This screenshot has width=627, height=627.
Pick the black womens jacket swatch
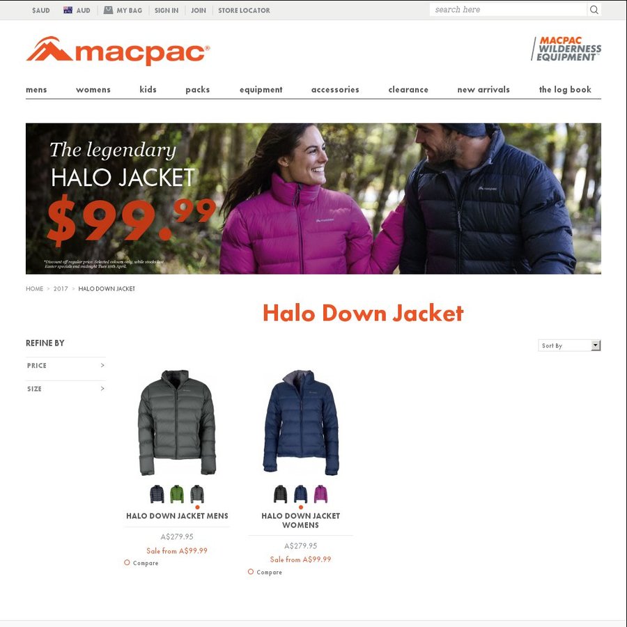pos(280,494)
